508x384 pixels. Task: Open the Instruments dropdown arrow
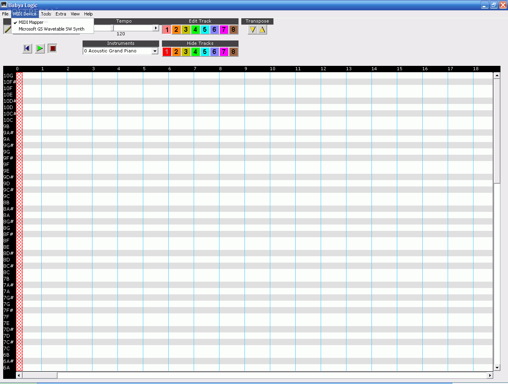point(155,51)
